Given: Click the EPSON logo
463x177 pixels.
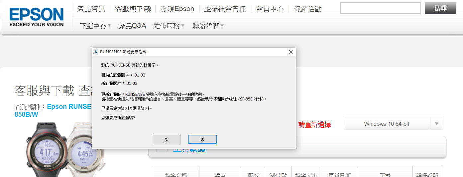Looking at the screenshot, I should (36, 17).
